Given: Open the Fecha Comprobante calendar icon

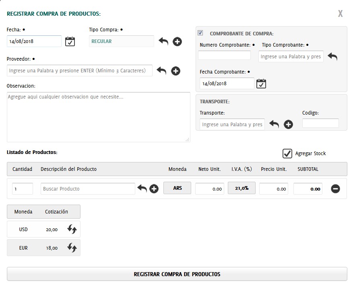Looking at the screenshot, I should point(261,84).
